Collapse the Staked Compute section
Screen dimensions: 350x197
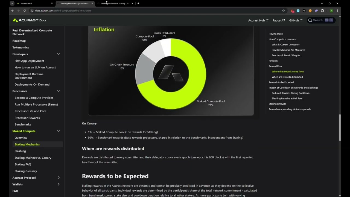[59, 131]
